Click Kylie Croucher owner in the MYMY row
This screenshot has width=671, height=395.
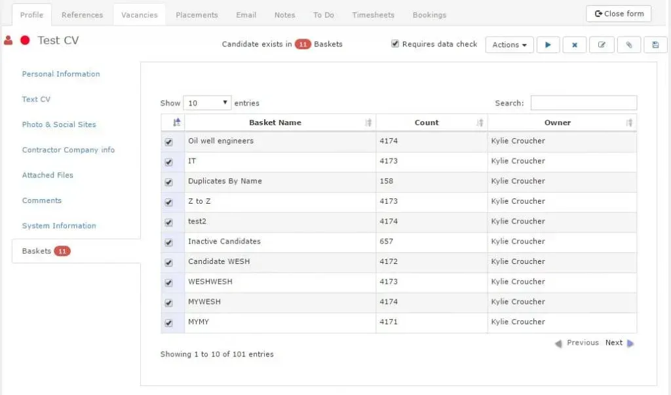(518, 322)
